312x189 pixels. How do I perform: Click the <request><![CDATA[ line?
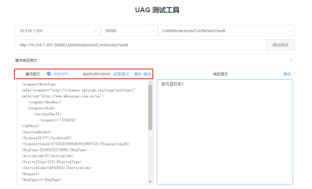(57, 120)
